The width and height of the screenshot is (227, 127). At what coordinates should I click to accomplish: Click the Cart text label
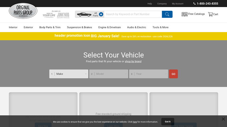pyautogui.click(x=216, y=14)
